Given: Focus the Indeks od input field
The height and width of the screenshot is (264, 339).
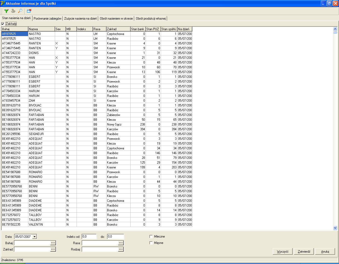Looking at the screenshot, I should click(x=89, y=236).
